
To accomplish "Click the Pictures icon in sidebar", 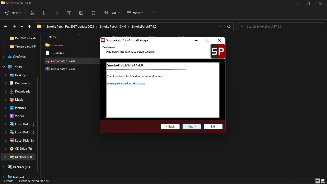I will pos(12,108).
